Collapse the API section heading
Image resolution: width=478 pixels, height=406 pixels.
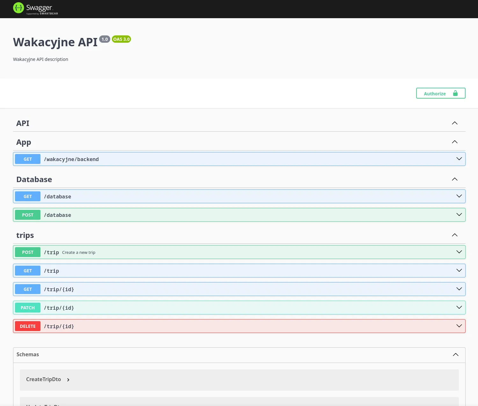pos(454,123)
